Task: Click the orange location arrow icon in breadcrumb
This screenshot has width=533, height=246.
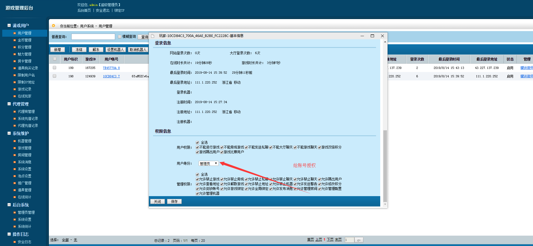Action: 53,26
